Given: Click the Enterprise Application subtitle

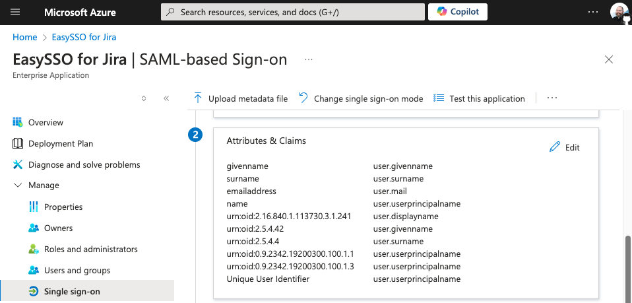Looking at the screenshot, I should (x=51, y=75).
